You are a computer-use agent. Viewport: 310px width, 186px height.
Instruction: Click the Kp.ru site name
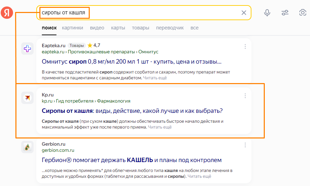tap(48, 95)
